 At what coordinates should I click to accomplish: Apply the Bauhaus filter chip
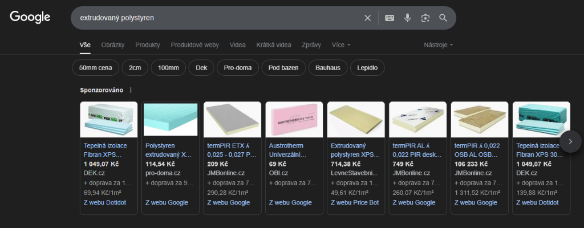[x=327, y=68]
